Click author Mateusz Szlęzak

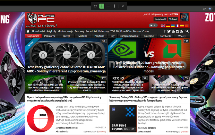[147, 128]
